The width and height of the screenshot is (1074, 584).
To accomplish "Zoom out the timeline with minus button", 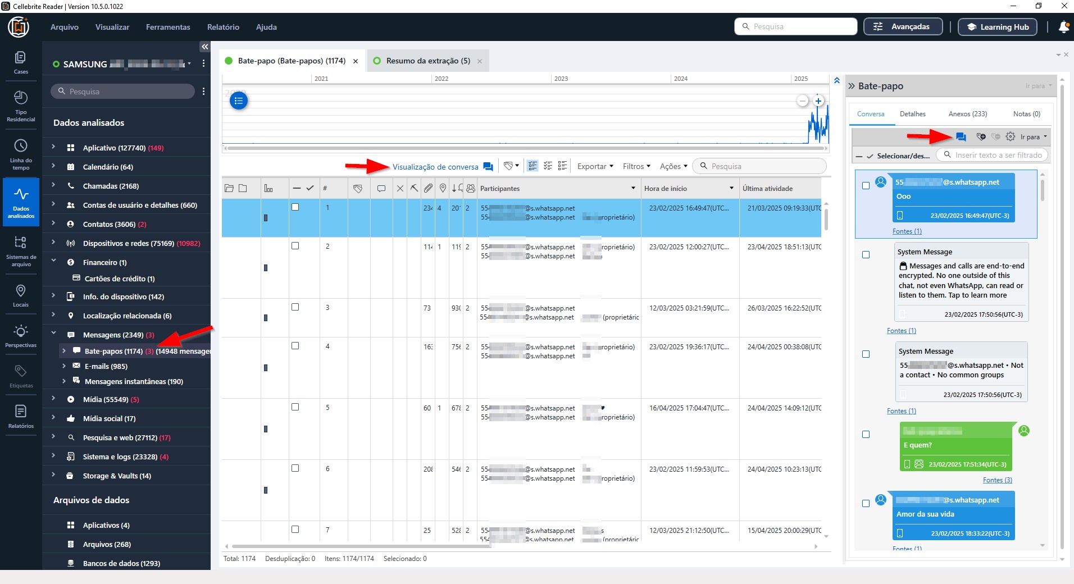I will 803,101.
